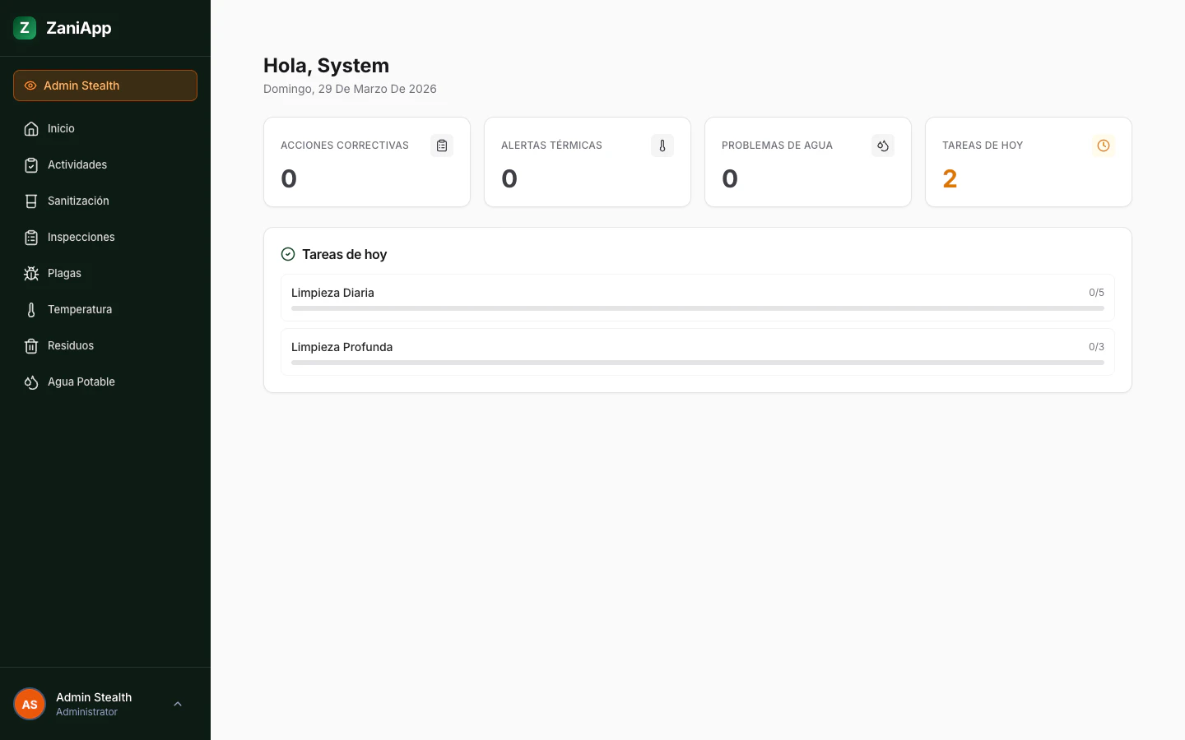
Task: Navigate to Inspecciones
Action: click(105, 237)
